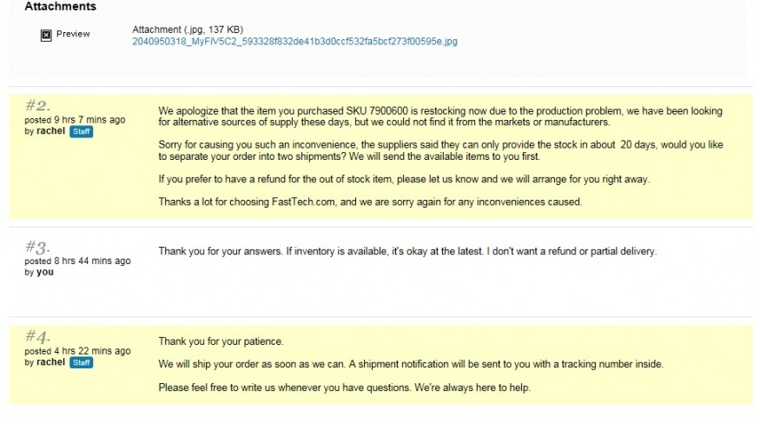The height and width of the screenshot is (424, 760).
Task: Click the Preview label text
Action: 73,34
